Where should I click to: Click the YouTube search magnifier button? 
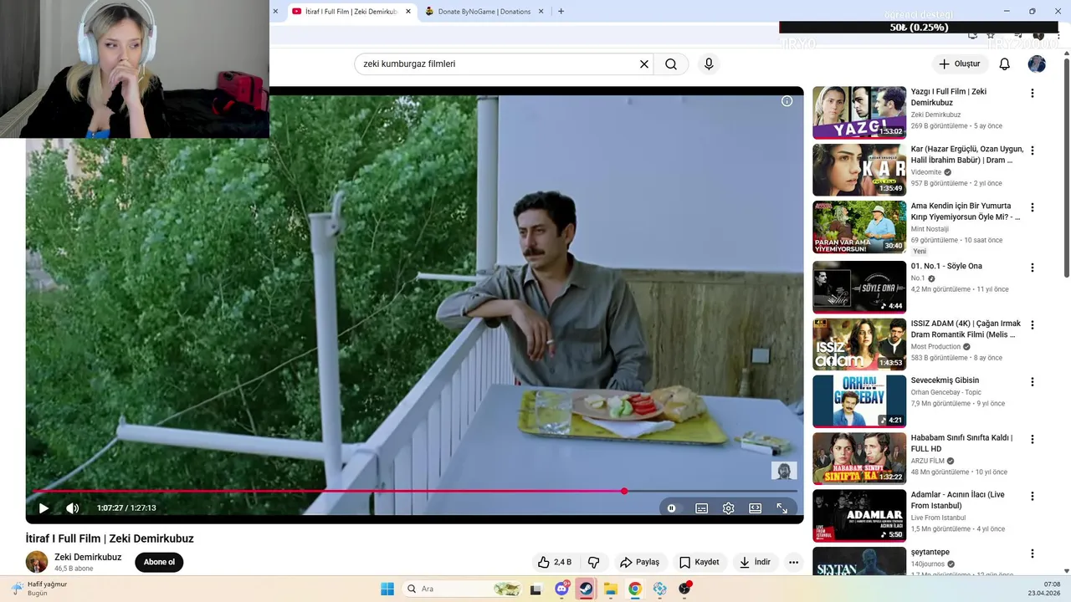point(671,64)
